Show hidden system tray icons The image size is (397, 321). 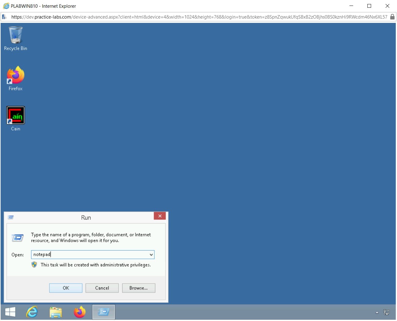click(x=376, y=312)
